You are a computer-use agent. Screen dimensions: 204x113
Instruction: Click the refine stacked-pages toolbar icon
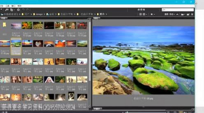pyautogui.click(x=12, y=10)
